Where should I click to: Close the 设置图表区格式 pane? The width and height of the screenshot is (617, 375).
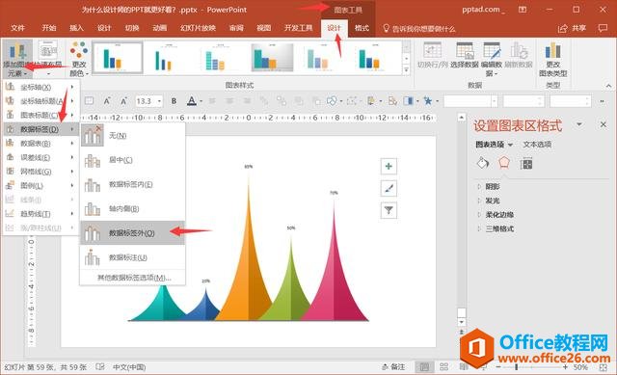pos(604,124)
